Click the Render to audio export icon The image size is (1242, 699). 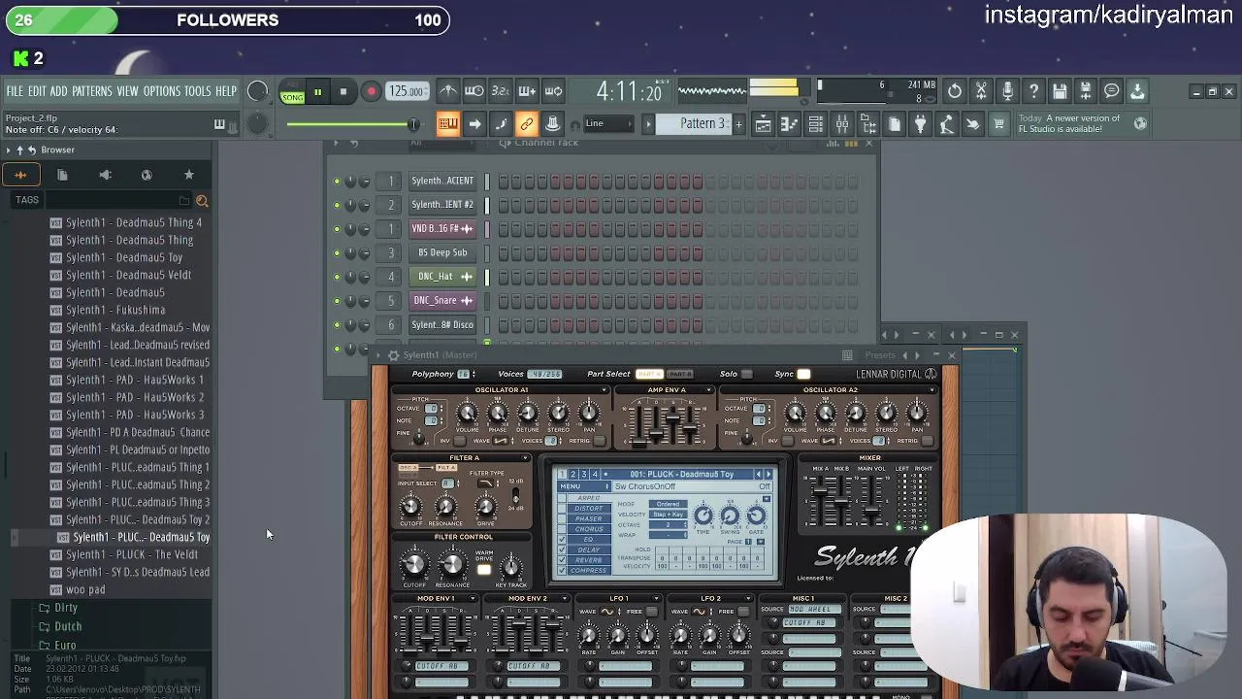[x=1086, y=91]
